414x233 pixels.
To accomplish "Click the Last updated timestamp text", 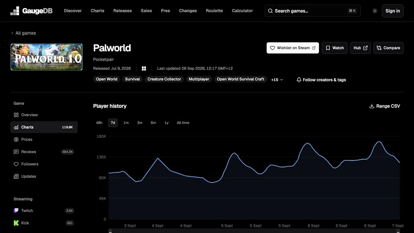I will pos(195,68).
